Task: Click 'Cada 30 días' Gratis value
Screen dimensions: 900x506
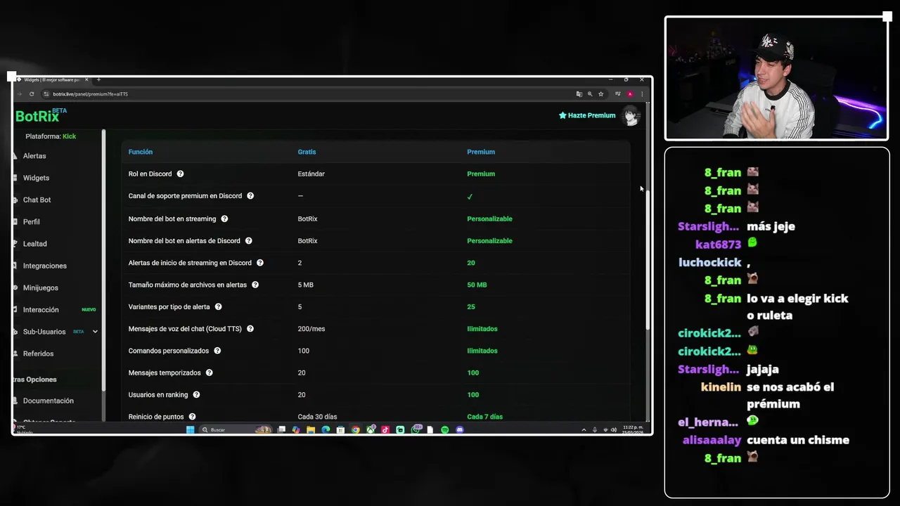Action: point(317,417)
